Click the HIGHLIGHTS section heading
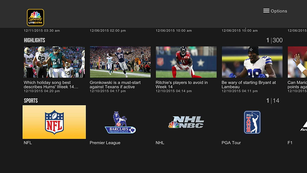Viewport: 307px width, 173px height. 34,40
